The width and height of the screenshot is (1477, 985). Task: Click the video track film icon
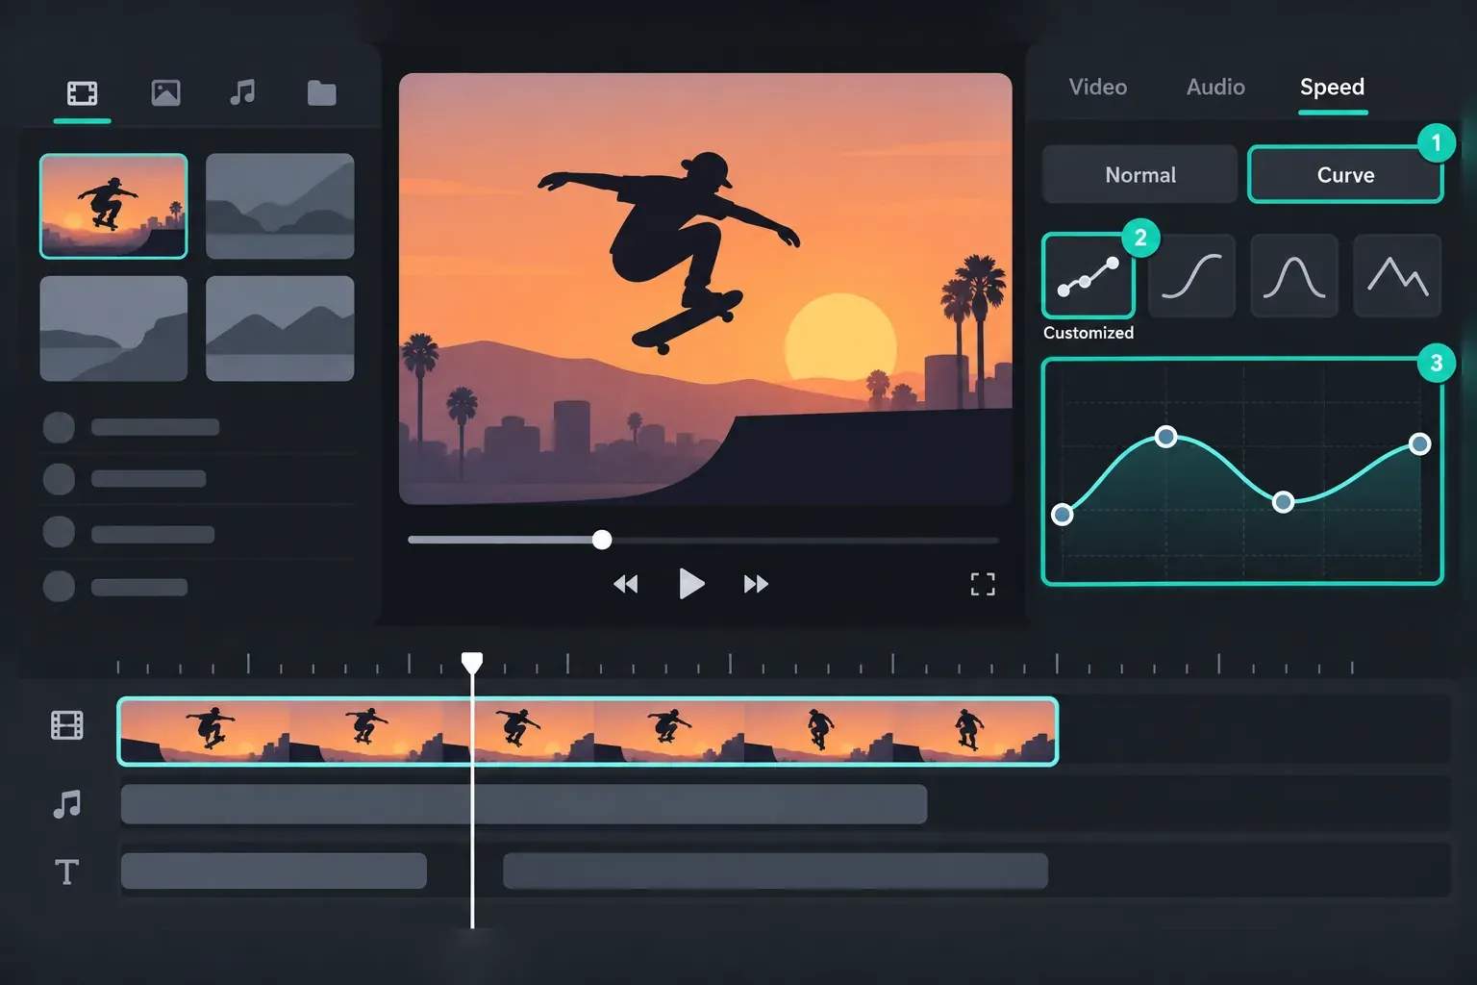click(x=67, y=725)
